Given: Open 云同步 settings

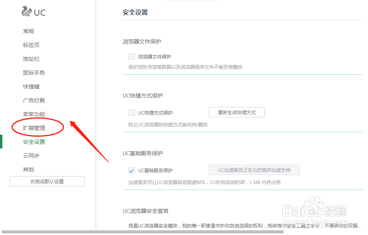Looking at the screenshot, I should (x=31, y=156).
